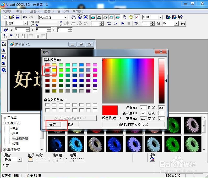This screenshot has height=178, width=208.
Task: Click the Insert text tool
Action: tap(4, 44)
